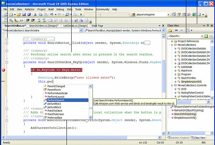
Task: Run Class View search with green arrow
Action: pyautogui.click(x=206, y=36)
